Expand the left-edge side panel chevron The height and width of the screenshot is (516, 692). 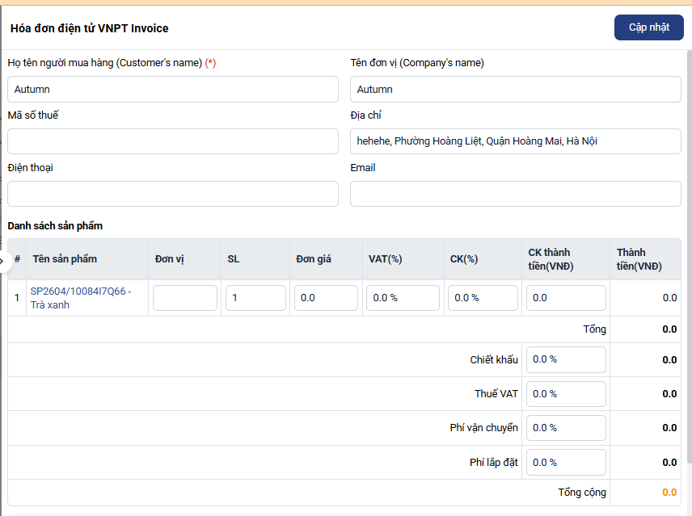point(3,260)
